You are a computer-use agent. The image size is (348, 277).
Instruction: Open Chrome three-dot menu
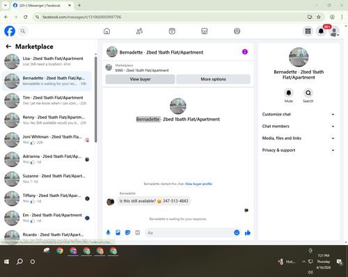(342, 17)
